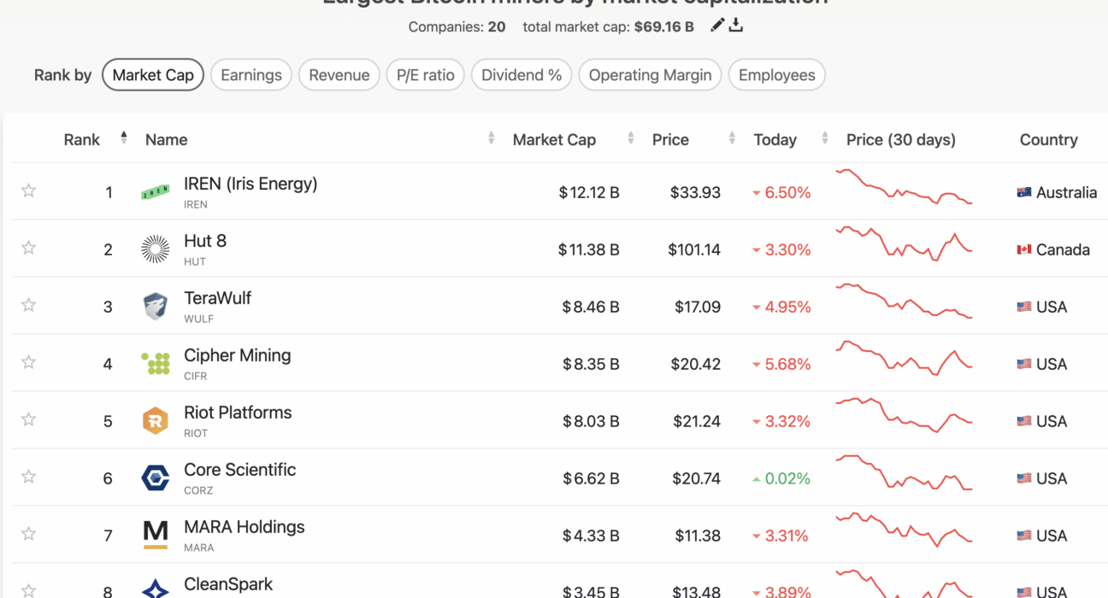Click the Hut 8 sunburst logo
Viewport: 1108px width, 598px height.
[155, 249]
